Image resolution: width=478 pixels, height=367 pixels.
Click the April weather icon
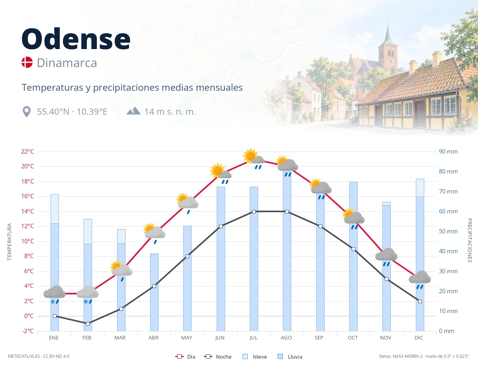[154, 233]
